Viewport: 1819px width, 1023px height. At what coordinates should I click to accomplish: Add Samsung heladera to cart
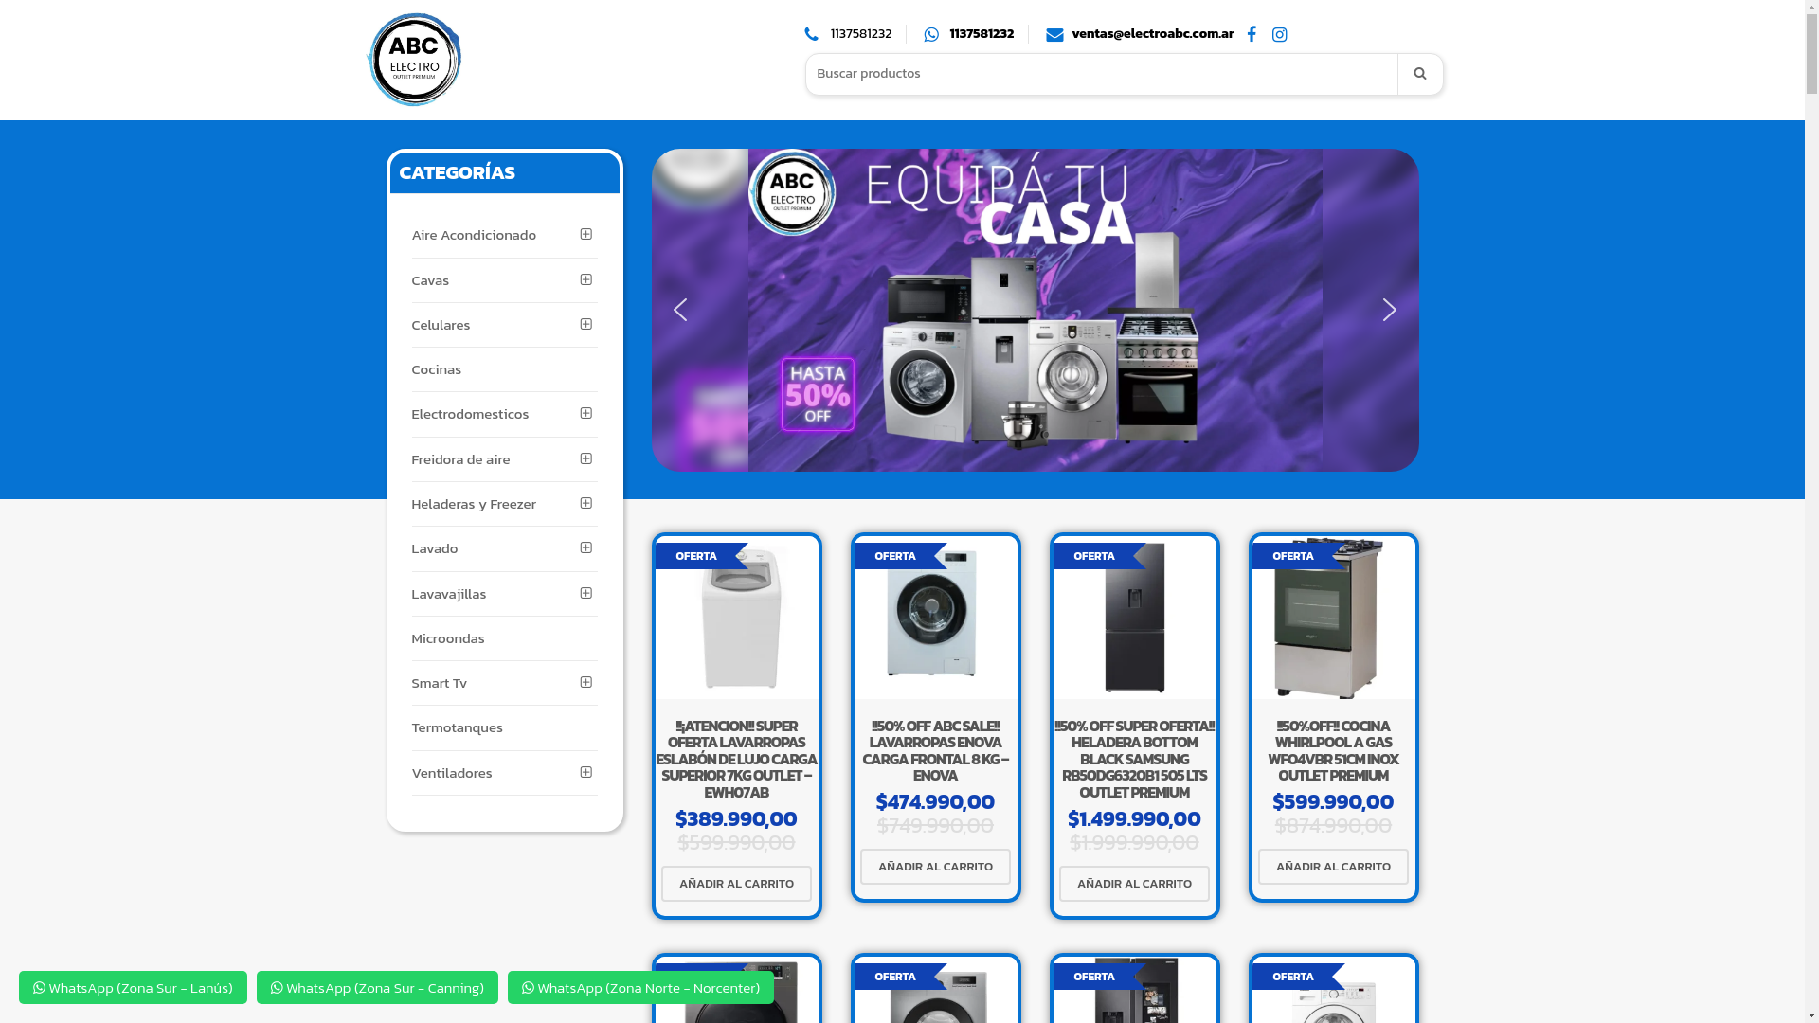click(x=1134, y=884)
